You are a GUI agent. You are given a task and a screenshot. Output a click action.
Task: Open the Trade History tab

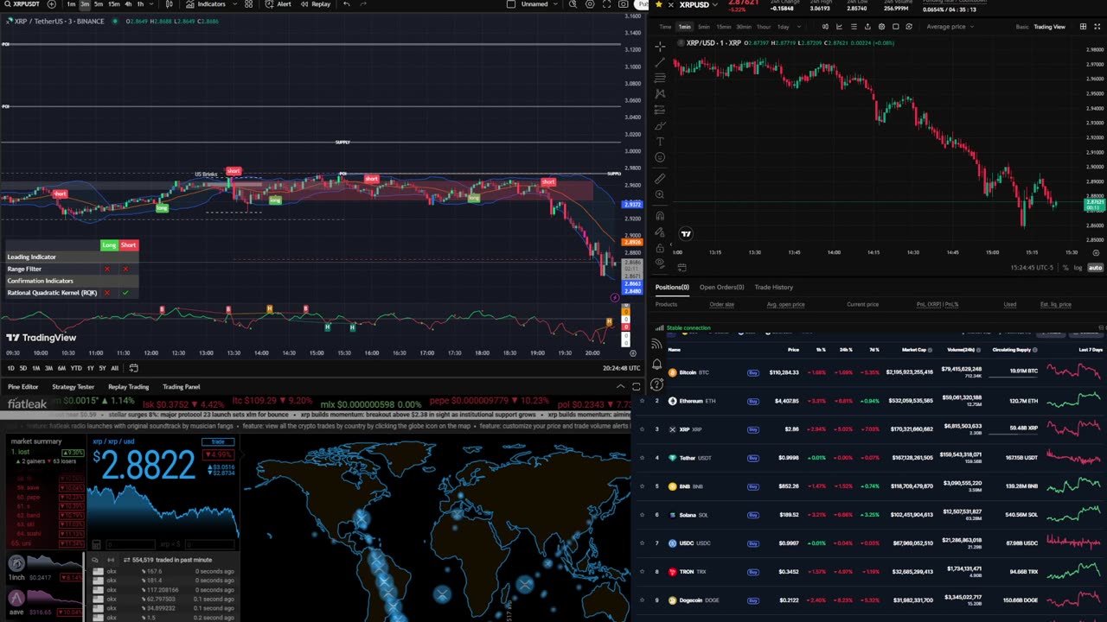(773, 287)
